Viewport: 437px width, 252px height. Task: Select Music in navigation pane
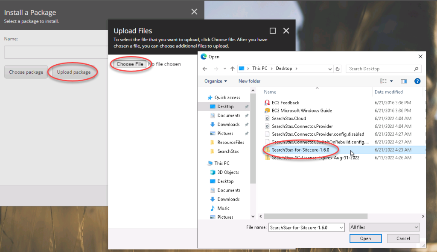[220, 208]
